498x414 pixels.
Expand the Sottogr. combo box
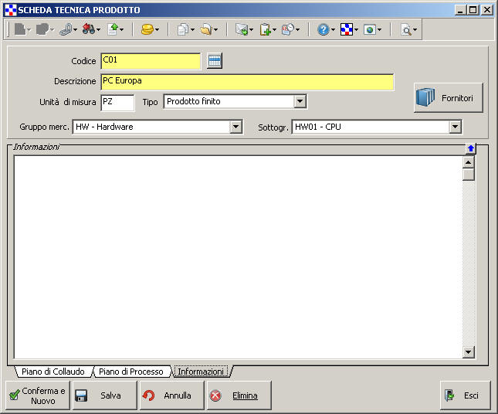[x=455, y=127]
